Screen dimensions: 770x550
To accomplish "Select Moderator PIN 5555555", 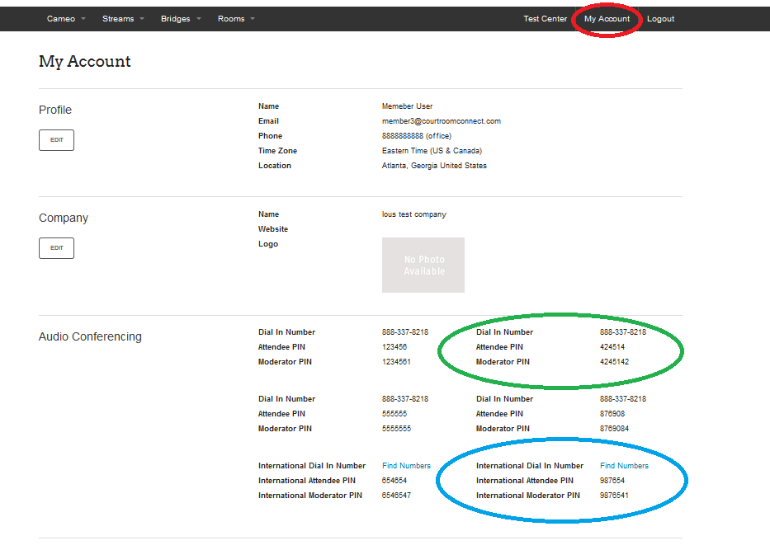I will pos(396,428).
